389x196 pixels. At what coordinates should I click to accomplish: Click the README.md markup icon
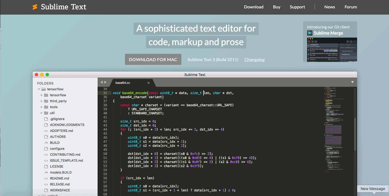point(46,178)
